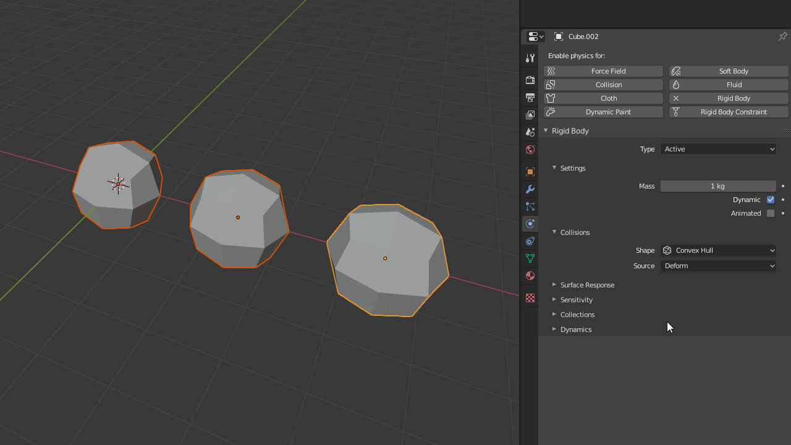
Task: Click the animate dot next to Dynamic
Action: point(783,200)
